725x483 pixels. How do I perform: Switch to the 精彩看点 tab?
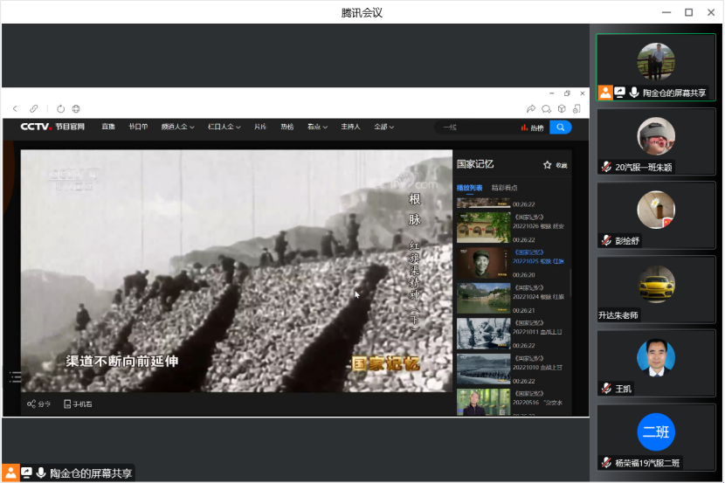coord(504,188)
